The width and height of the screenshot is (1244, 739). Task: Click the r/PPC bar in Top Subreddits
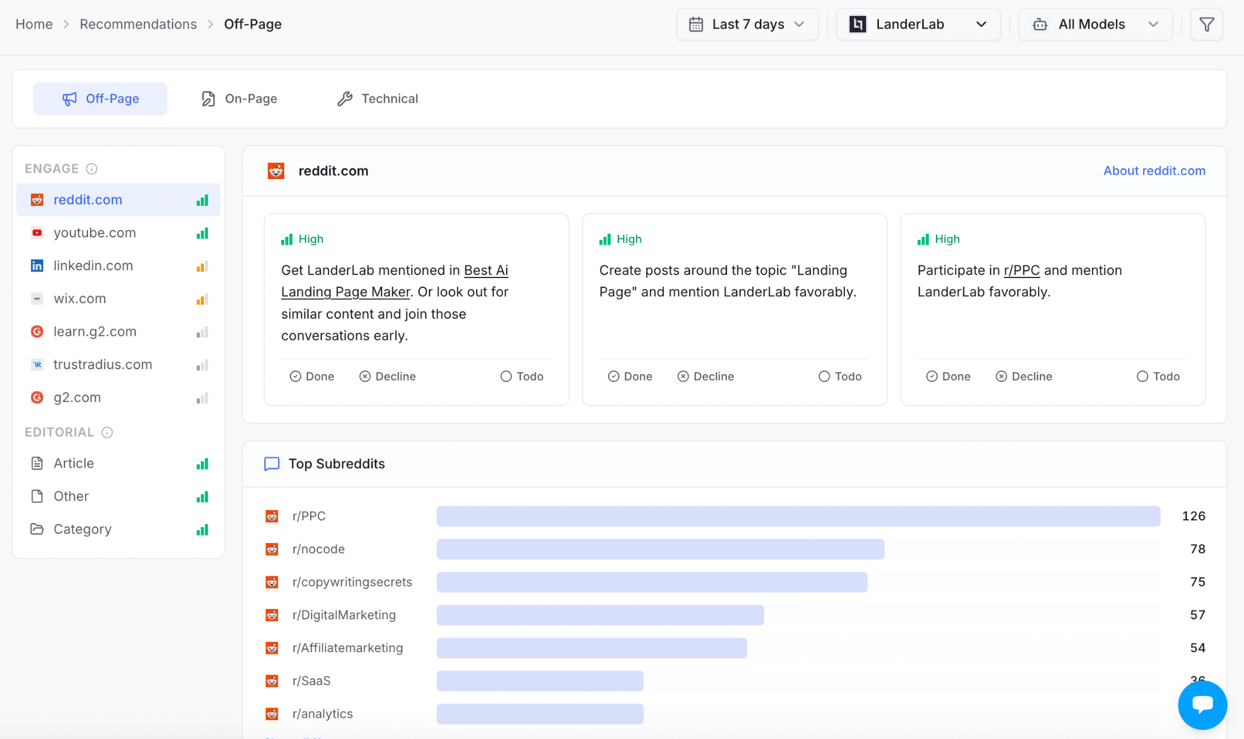798,516
